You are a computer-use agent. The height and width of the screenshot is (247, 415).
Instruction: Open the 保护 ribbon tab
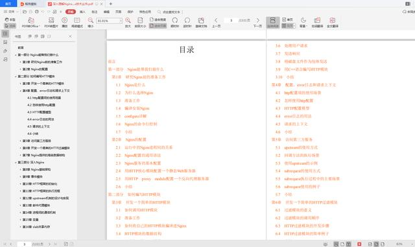click(x=130, y=12)
